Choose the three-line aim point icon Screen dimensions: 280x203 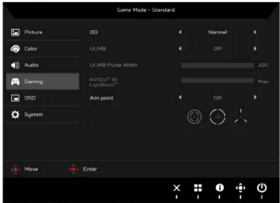pos(241,116)
